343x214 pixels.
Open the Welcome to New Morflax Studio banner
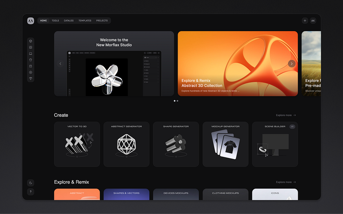(x=114, y=64)
